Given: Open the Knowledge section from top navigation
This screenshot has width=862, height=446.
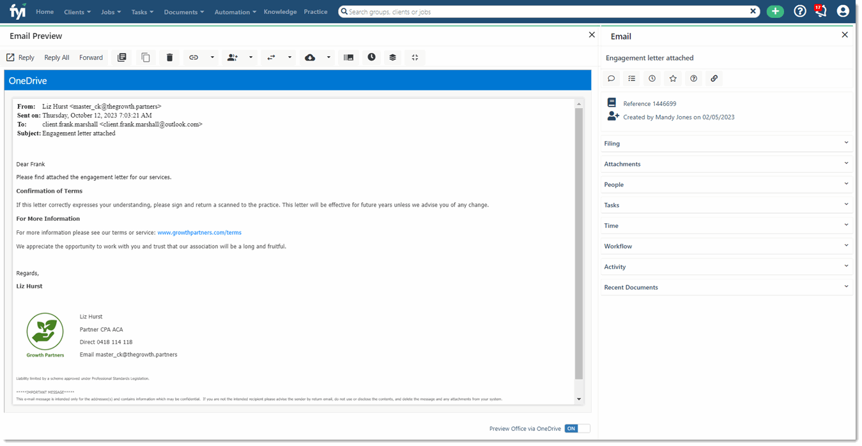Looking at the screenshot, I should 280,11.
